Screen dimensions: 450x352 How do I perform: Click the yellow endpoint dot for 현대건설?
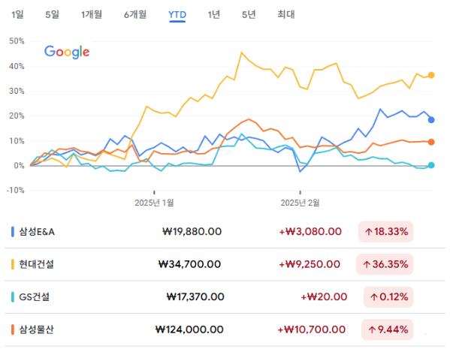click(x=431, y=75)
